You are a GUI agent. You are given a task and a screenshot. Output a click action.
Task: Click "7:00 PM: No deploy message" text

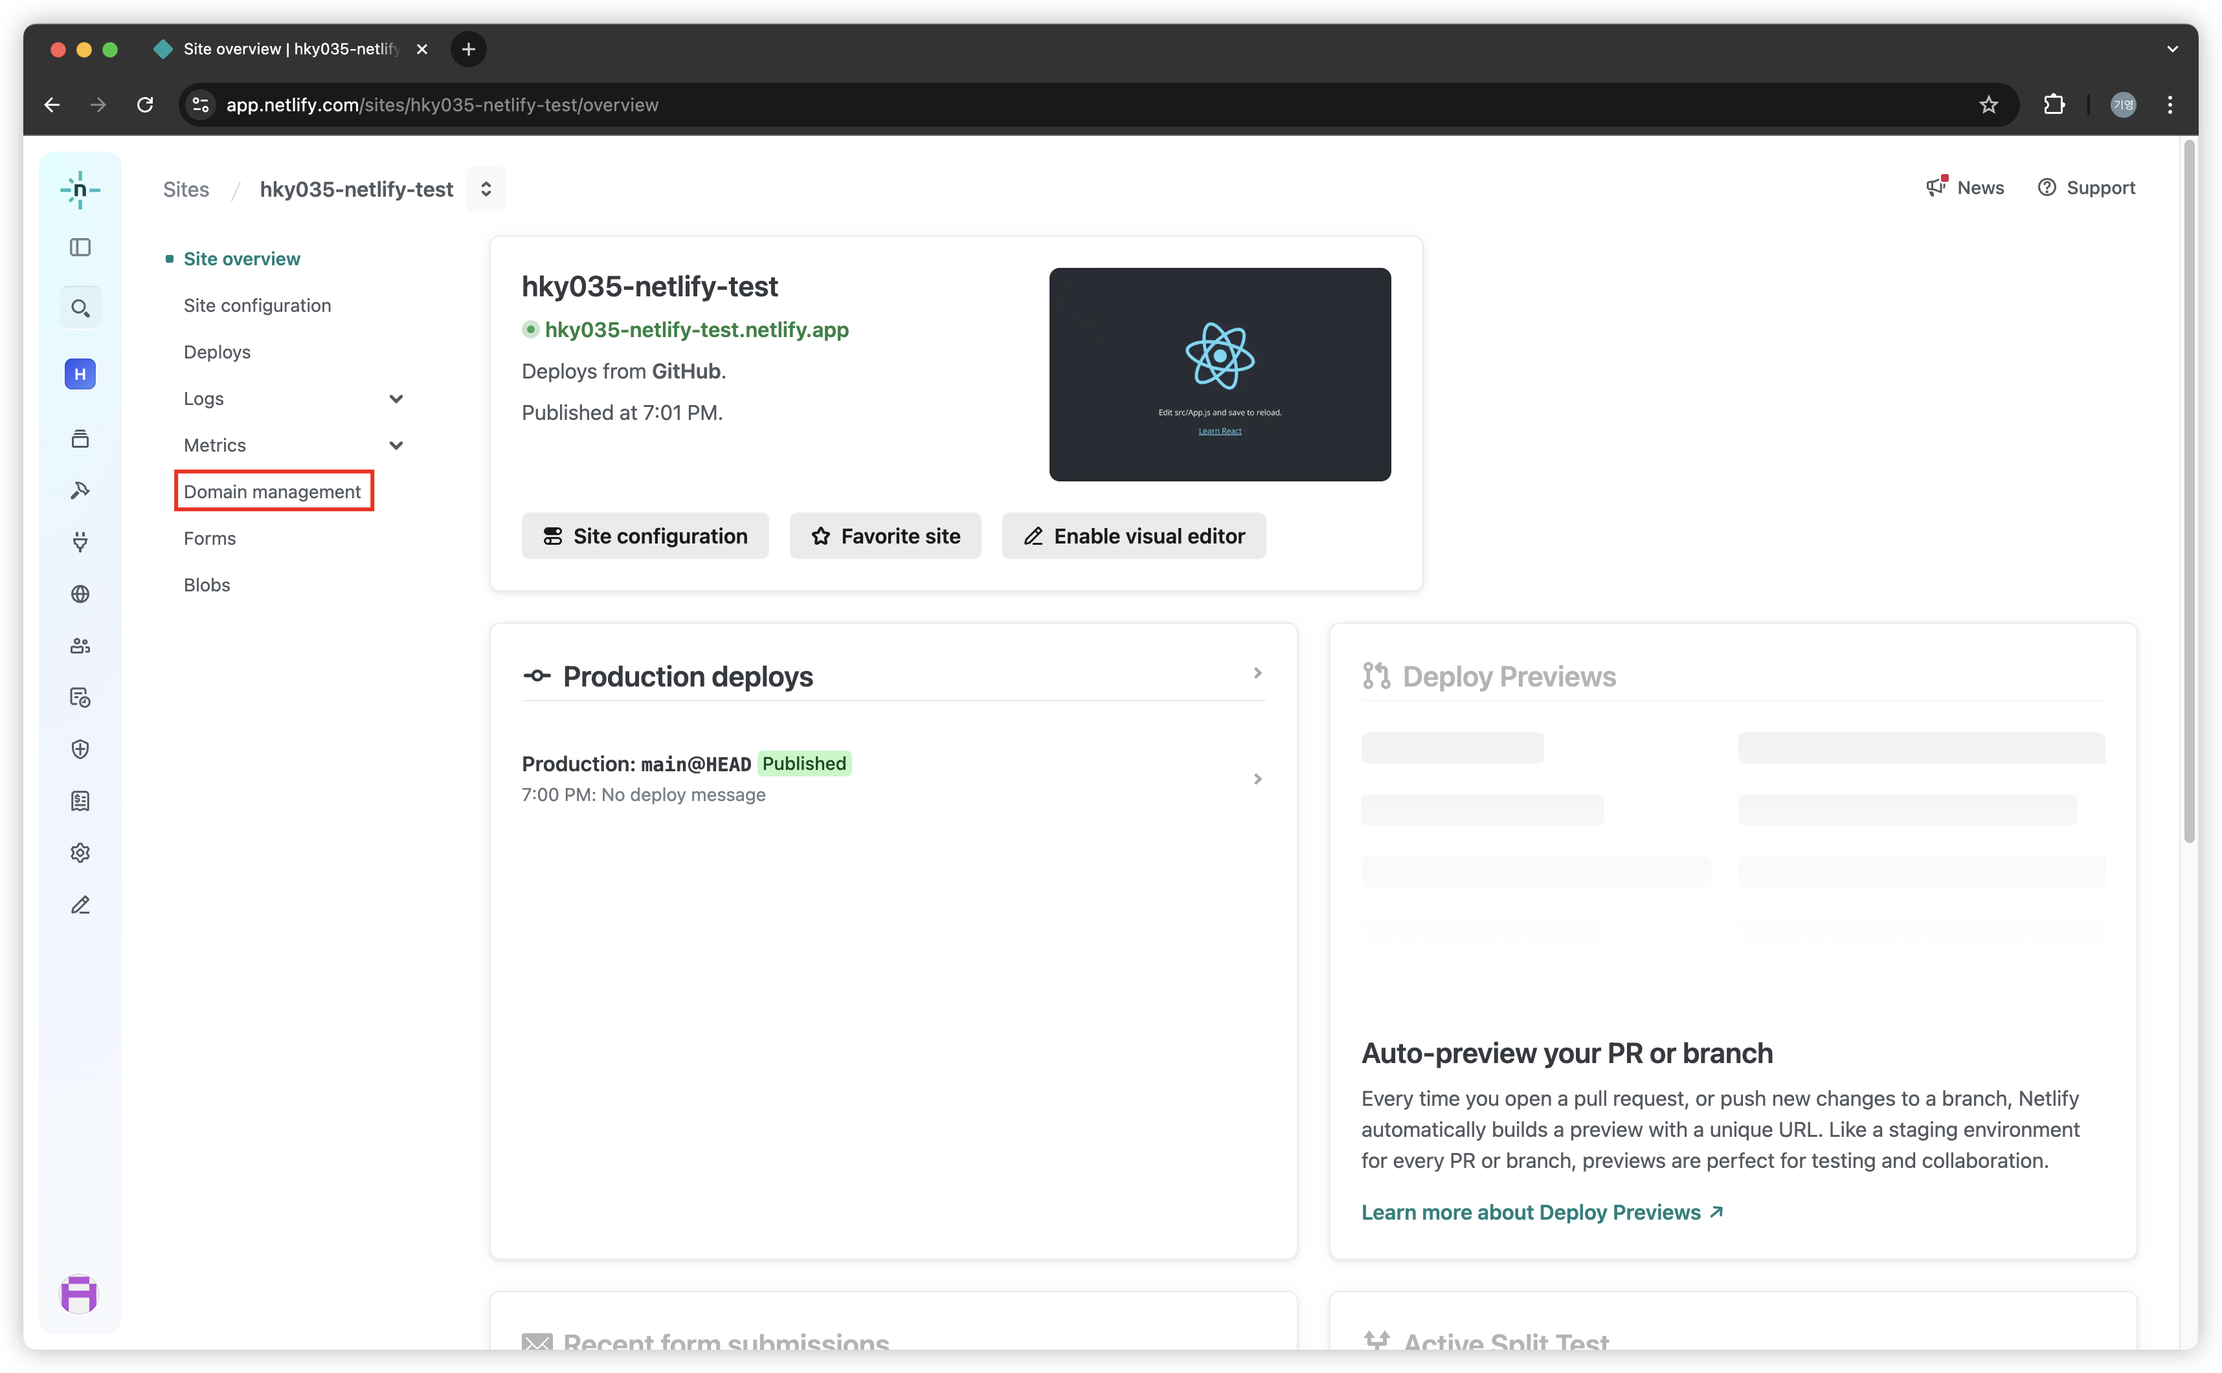643,795
